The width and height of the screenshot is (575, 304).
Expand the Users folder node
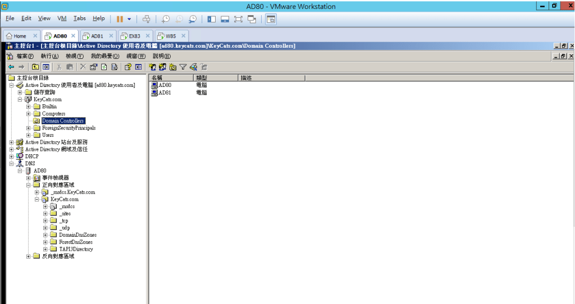tap(29, 135)
